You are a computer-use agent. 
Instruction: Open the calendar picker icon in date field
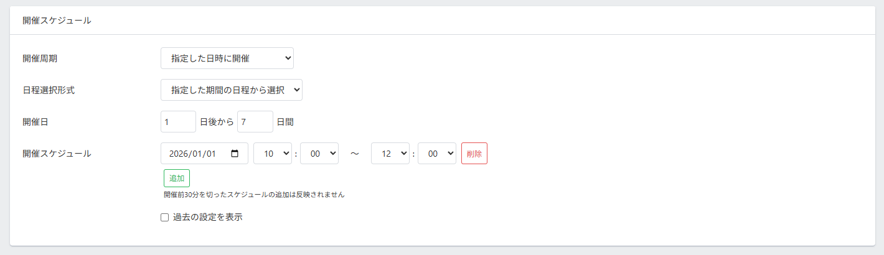click(235, 154)
